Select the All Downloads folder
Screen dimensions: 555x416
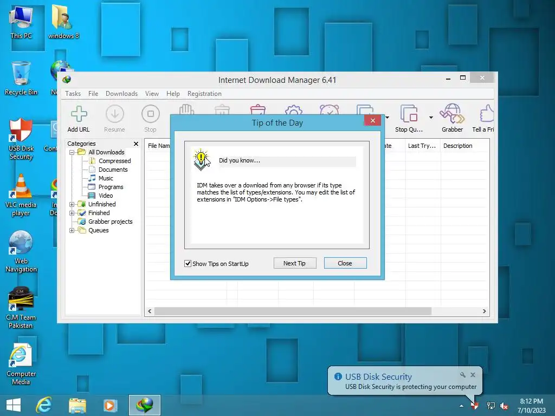tap(106, 152)
